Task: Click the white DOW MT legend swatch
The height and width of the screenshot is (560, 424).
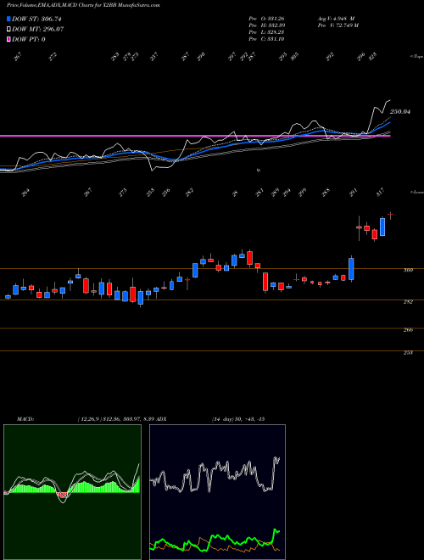Action: click(9, 30)
